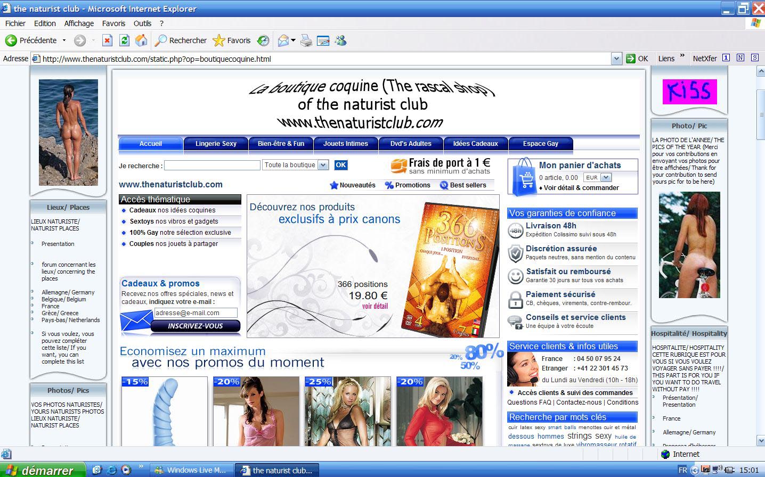
Task: Click the Frais de port package icon
Action: [398, 166]
